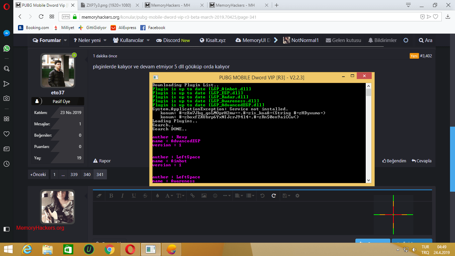Image resolution: width=455 pixels, height=256 pixels.
Task: Open the AliExpress bookmark
Action: pyautogui.click(x=124, y=28)
